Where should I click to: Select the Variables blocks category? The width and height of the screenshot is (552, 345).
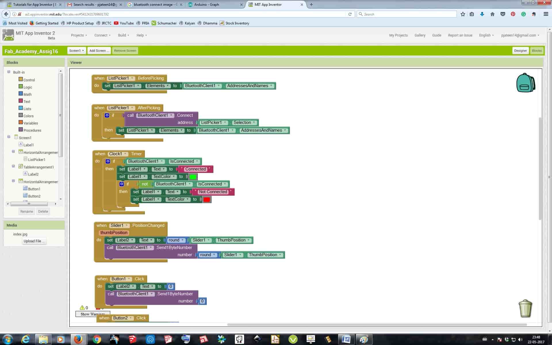(28, 123)
